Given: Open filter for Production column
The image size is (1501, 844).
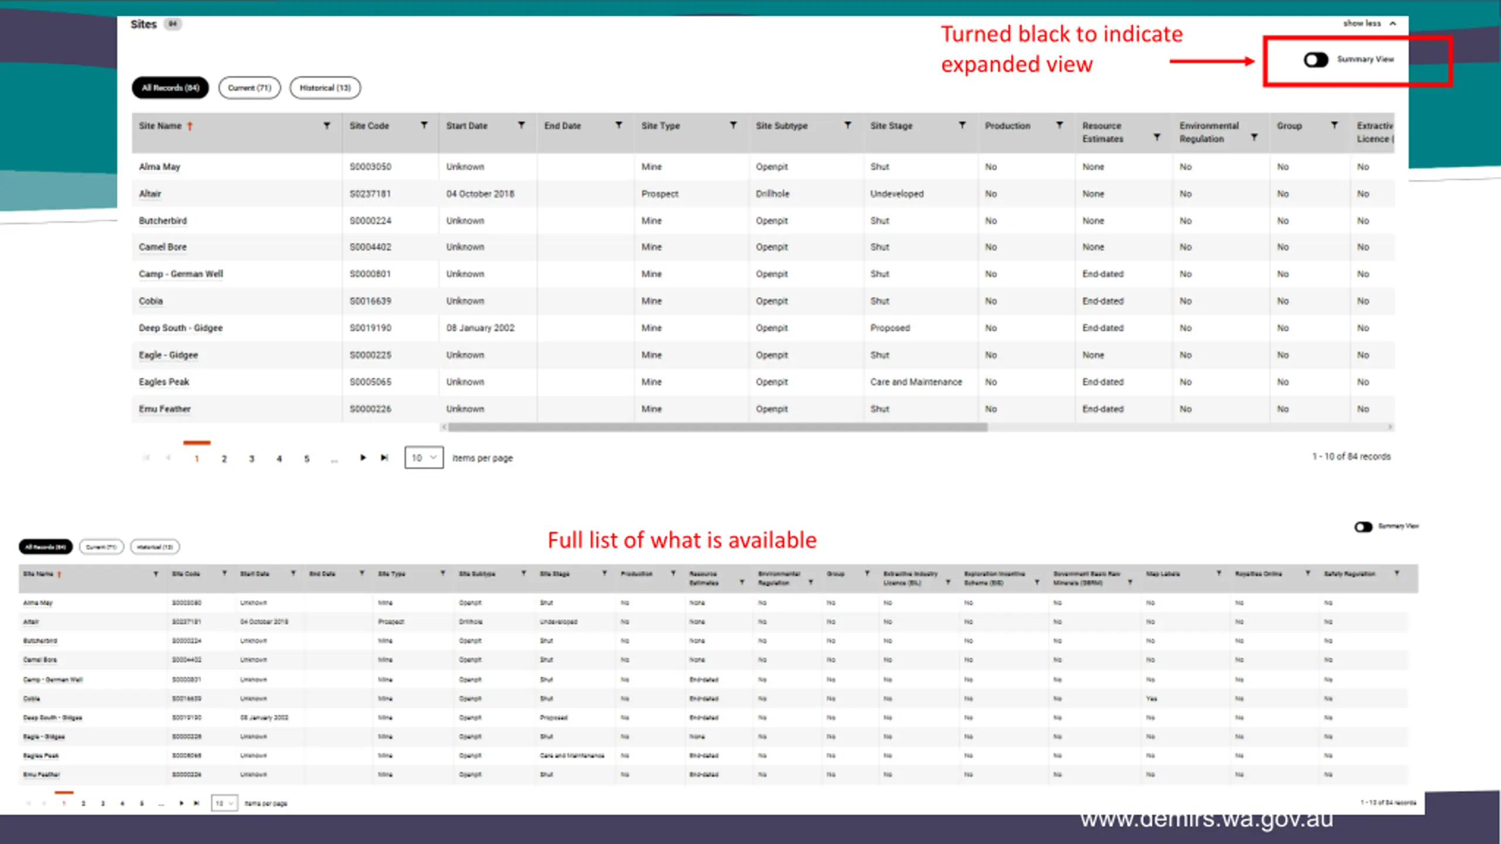Looking at the screenshot, I should 1059,125.
